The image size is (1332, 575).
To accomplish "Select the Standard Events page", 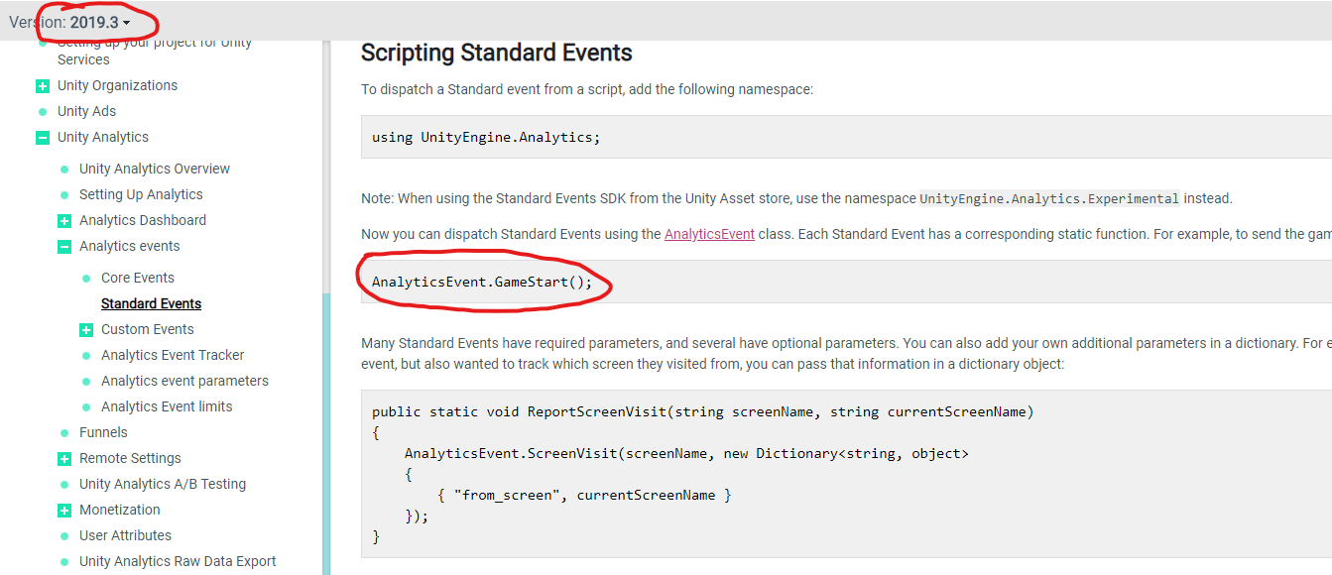I will [x=151, y=303].
